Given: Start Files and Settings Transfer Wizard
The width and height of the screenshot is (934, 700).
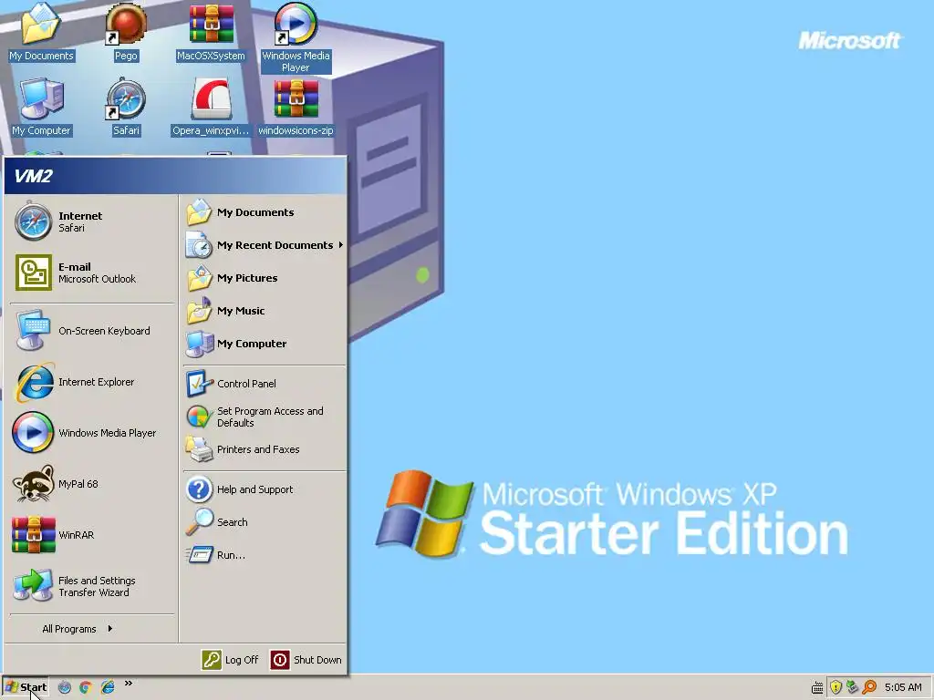Looking at the screenshot, I should pyautogui.click(x=90, y=586).
